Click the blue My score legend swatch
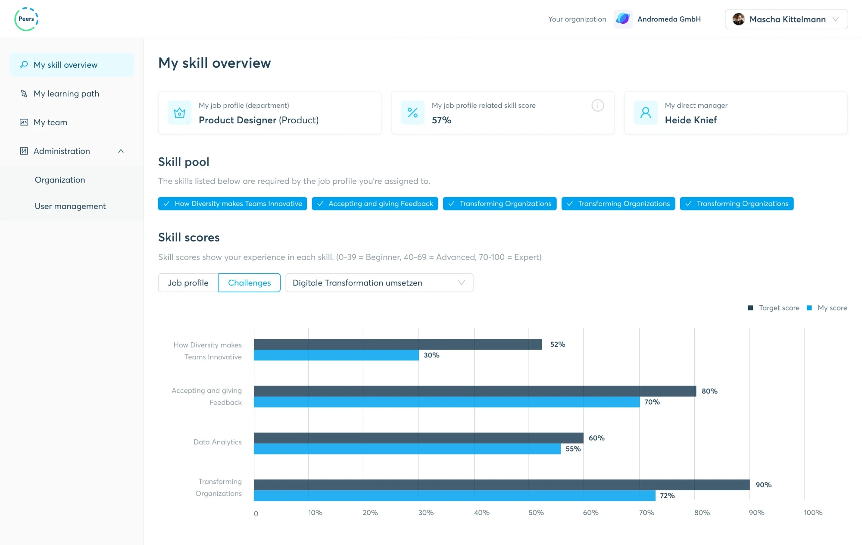The image size is (862, 545). [809, 308]
